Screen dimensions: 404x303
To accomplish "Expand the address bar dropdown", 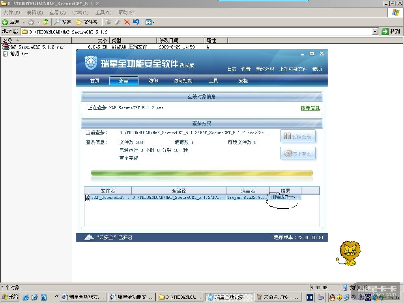I will (375, 32).
